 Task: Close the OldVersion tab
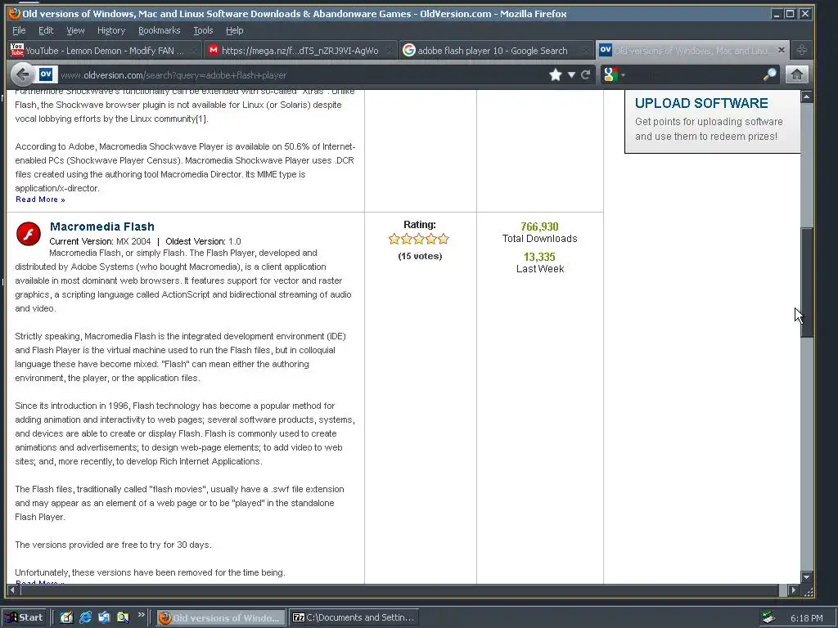click(x=781, y=50)
